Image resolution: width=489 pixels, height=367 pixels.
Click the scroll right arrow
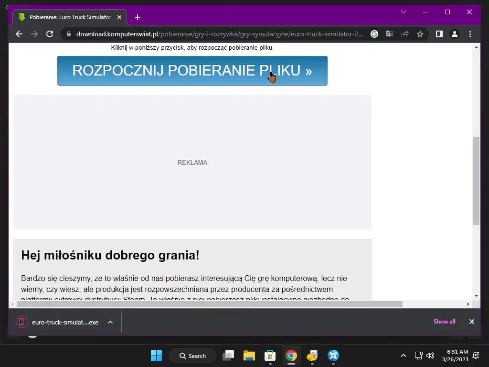tap(468, 304)
